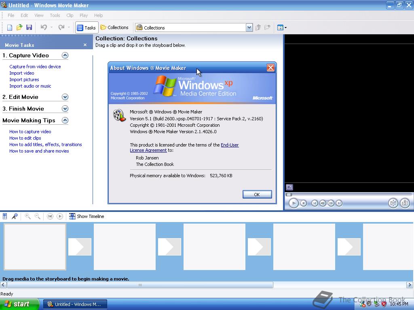Click OK in the About dialog
The height and width of the screenshot is (310, 414).
257,195
